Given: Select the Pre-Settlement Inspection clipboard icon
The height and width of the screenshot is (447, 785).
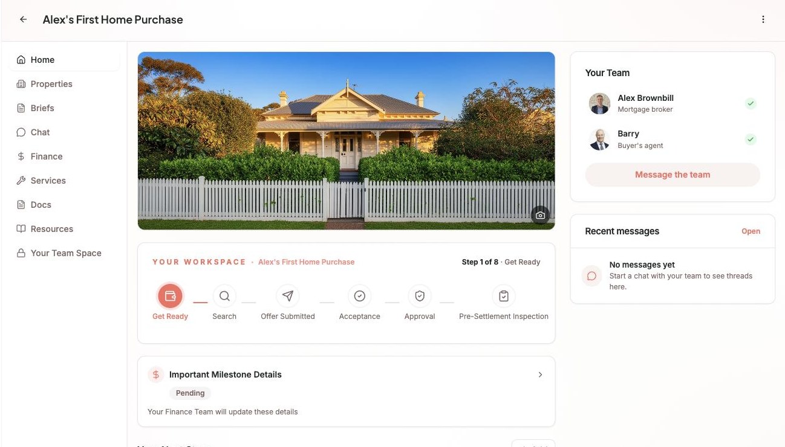Looking at the screenshot, I should pos(504,296).
